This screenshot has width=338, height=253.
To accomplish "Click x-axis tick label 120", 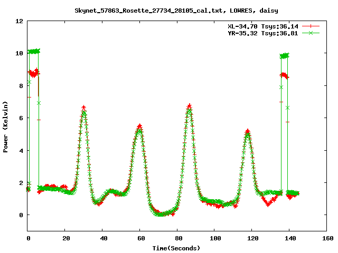I will [x=253, y=238].
